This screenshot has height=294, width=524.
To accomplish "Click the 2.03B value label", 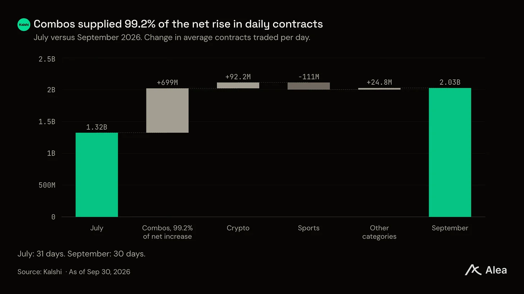I will [450, 82].
